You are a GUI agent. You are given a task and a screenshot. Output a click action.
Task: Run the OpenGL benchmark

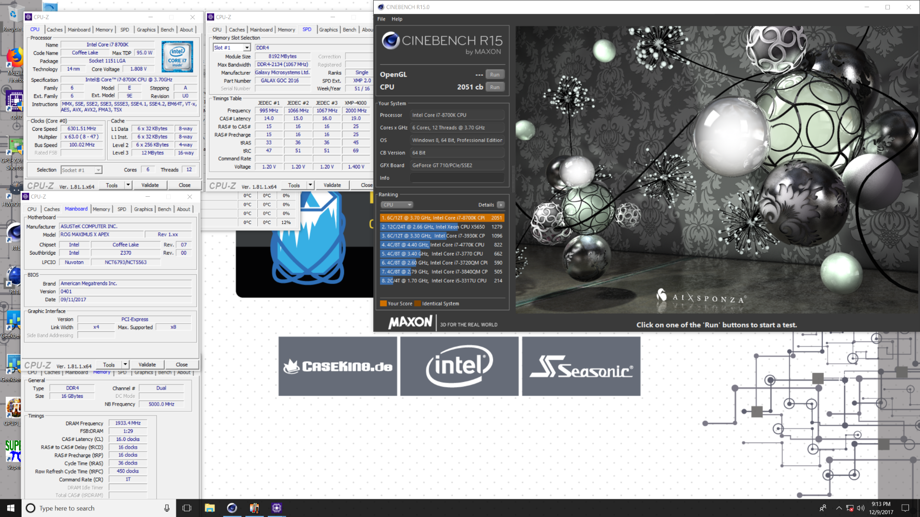495,75
